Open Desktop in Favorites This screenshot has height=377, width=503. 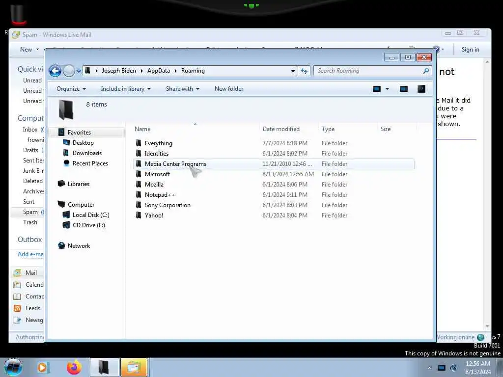point(83,143)
